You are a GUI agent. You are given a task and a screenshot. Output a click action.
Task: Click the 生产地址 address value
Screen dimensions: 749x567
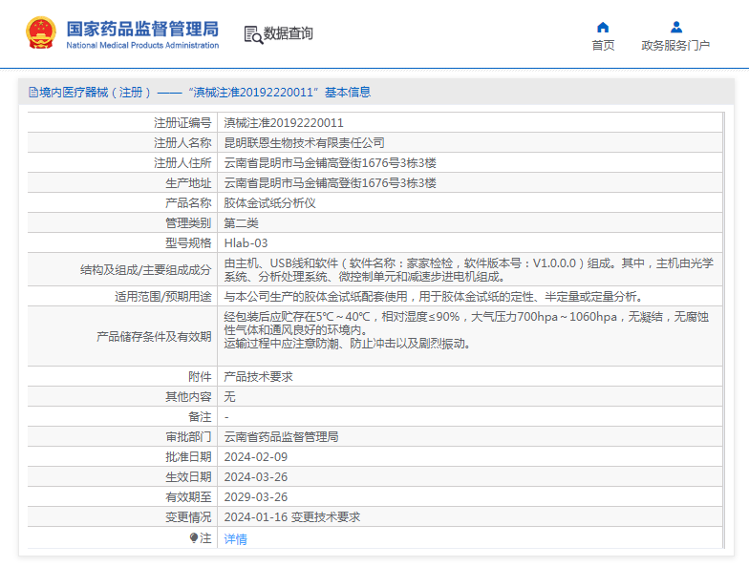pyautogui.click(x=331, y=183)
